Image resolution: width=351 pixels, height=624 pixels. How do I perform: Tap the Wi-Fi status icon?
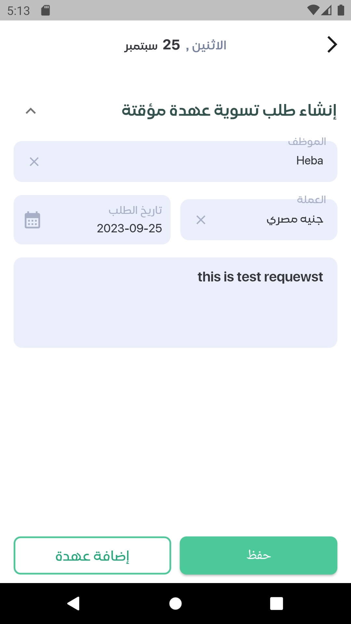click(313, 10)
